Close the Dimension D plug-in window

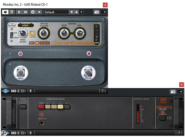coord(181,84)
